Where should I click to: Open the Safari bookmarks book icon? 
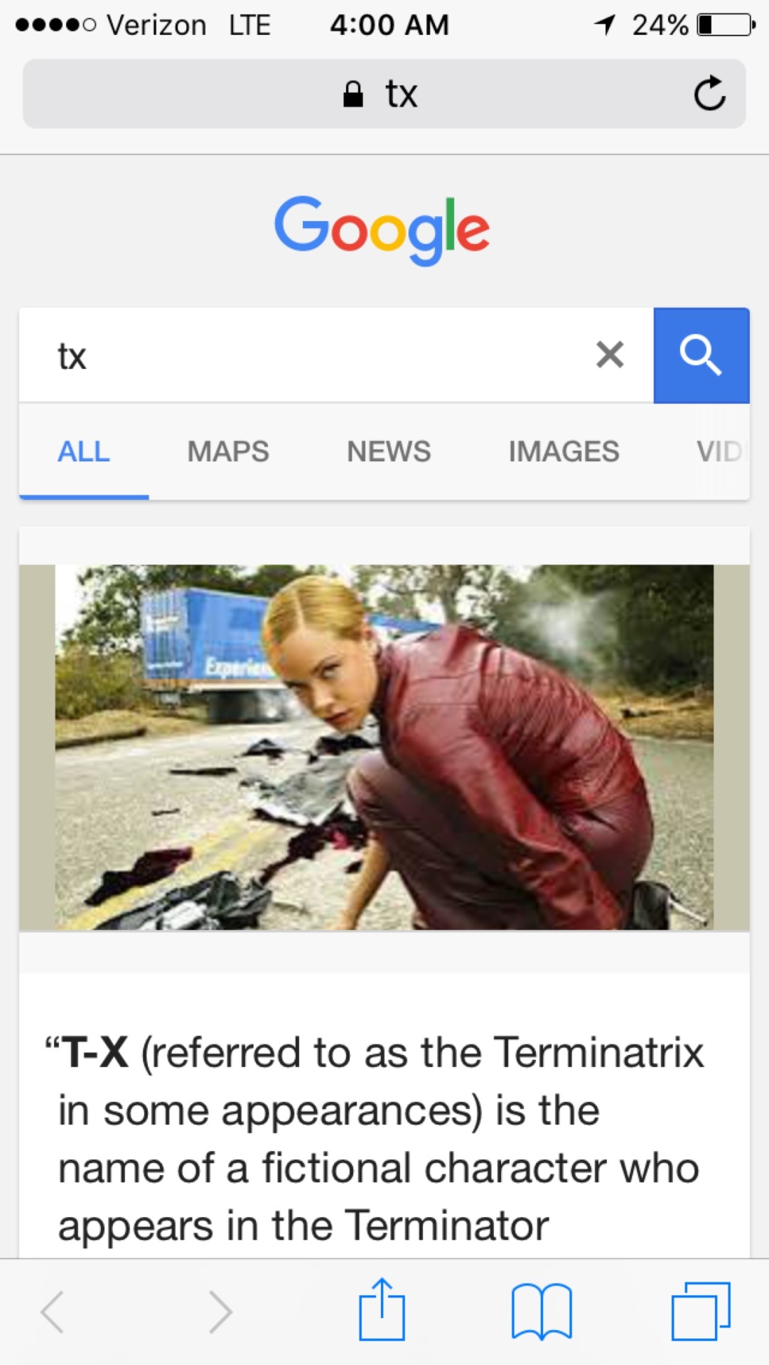pyautogui.click(x=542, y=1312)
